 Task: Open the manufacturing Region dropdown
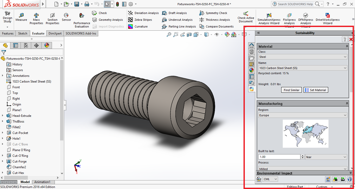(x=303, y=115)
